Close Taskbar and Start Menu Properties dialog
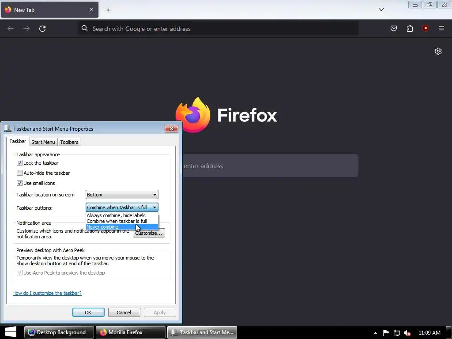Image resolution: width=452 pixels, height=339 pixels. pos(172,128)
